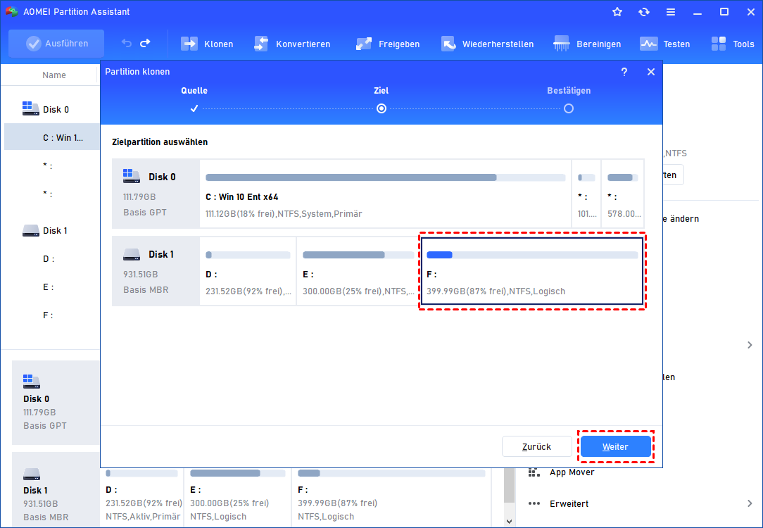
Task: Click the scrollbar down arrow
Action: [x=509, y=521]
